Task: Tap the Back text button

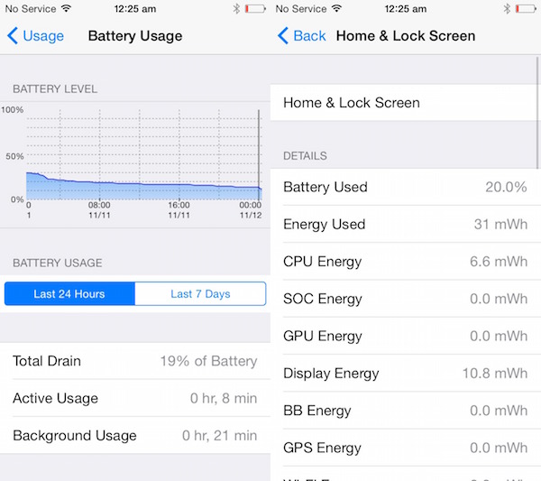Action: [309, 36]
